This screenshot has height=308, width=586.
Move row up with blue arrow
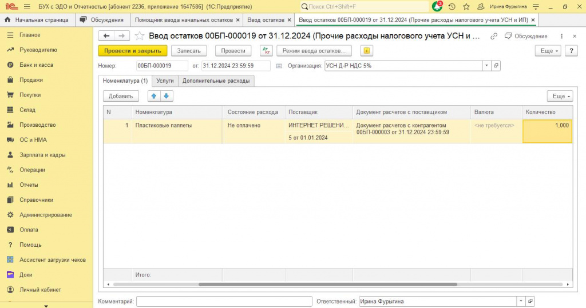pos(153,96)
